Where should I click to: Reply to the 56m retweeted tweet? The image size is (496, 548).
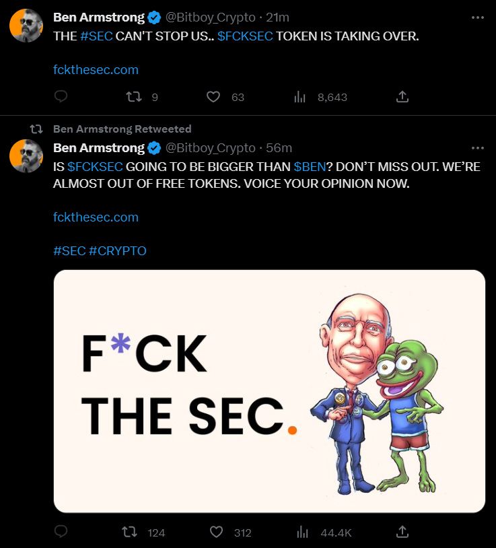[61, 531]
